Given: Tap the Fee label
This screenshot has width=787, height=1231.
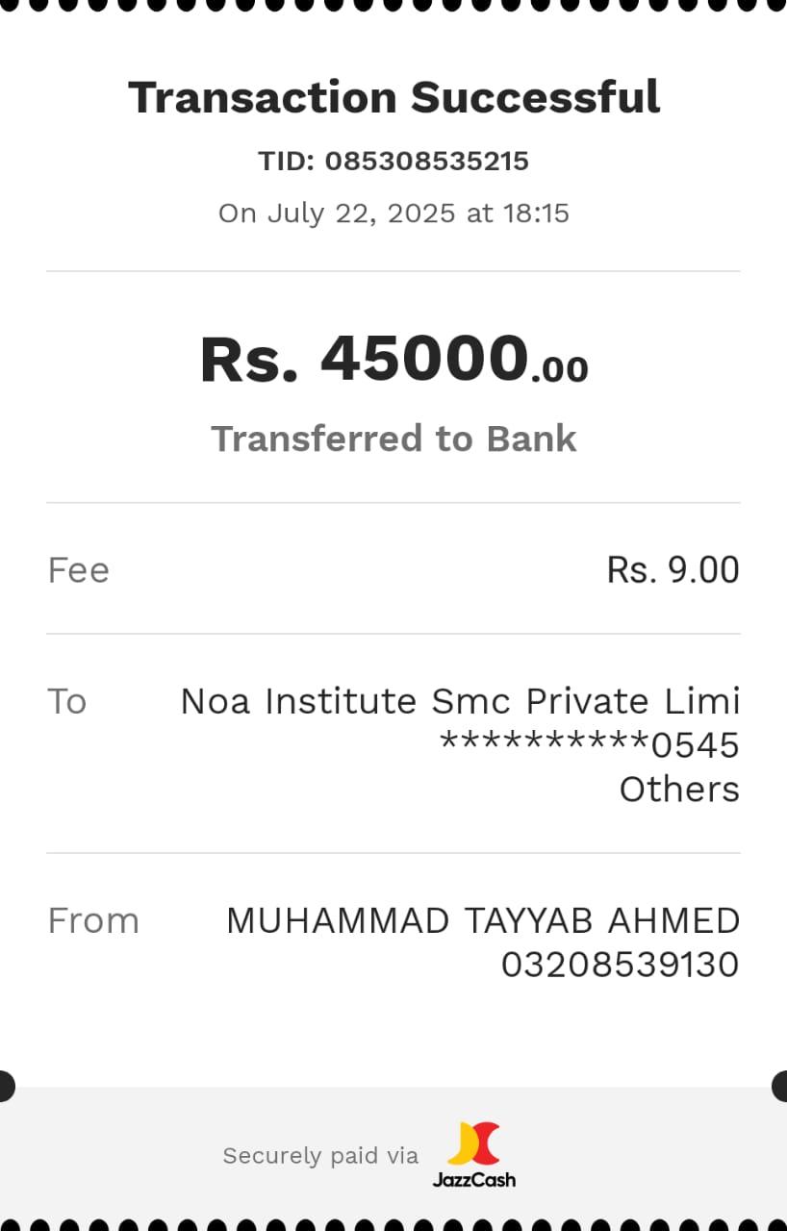Looking at the screenshot, I should click(x=78, y=570).
